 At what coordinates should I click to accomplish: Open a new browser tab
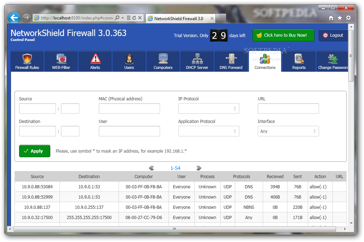pos(221,18)
